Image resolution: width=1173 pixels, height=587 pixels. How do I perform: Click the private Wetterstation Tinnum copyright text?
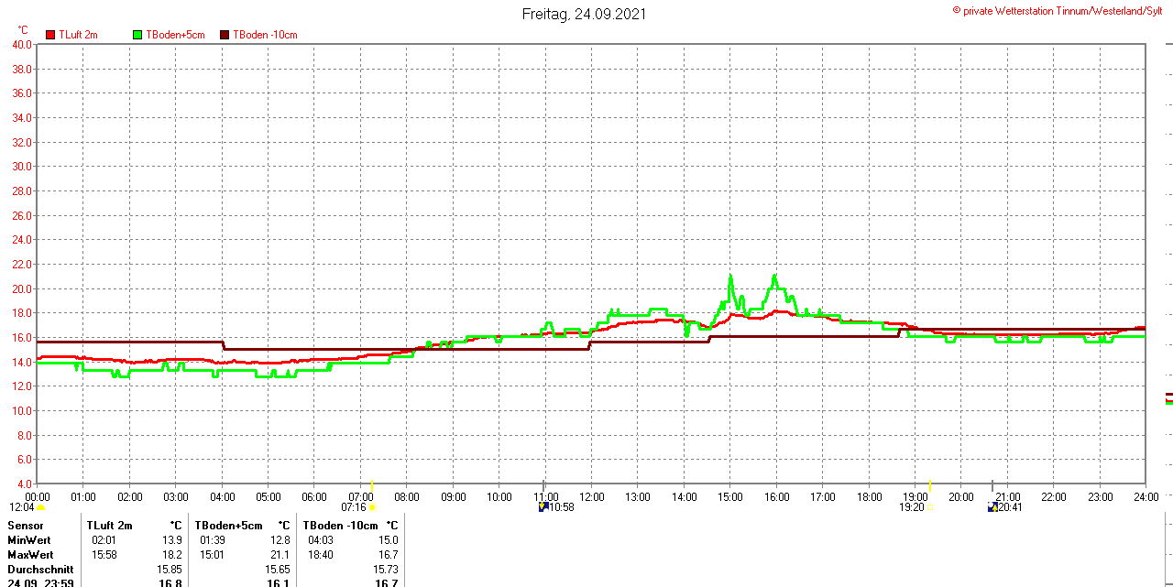[x=1062, y=11]
